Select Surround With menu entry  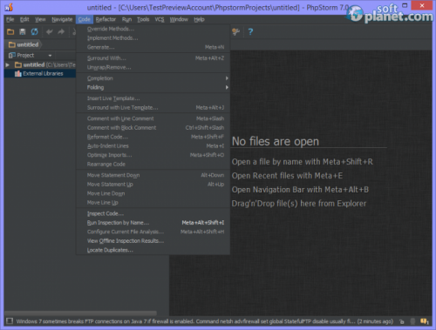[x=153, y=58]
